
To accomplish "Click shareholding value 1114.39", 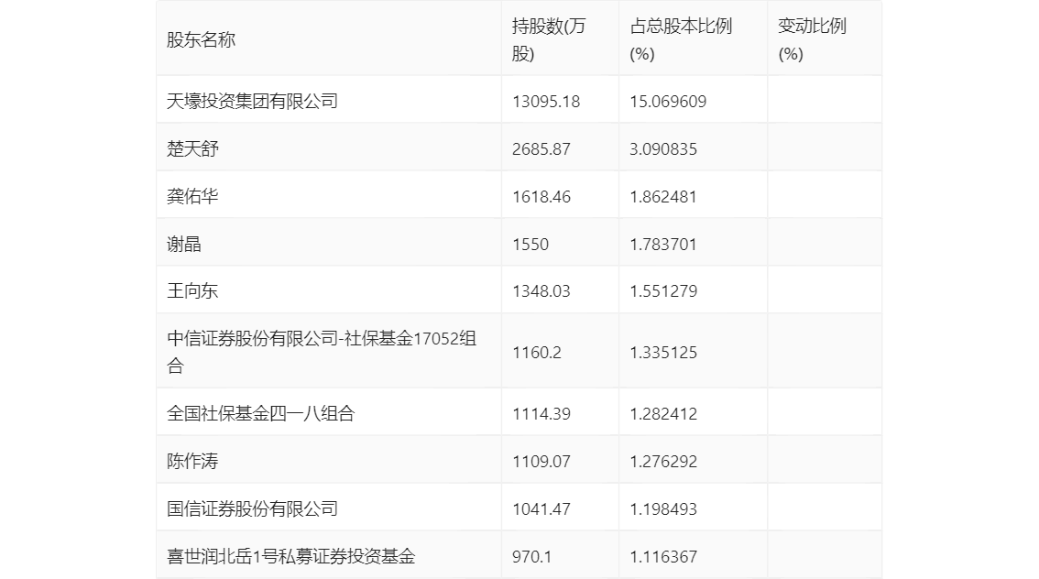I will pyautogui.click(x=541, y=414).
